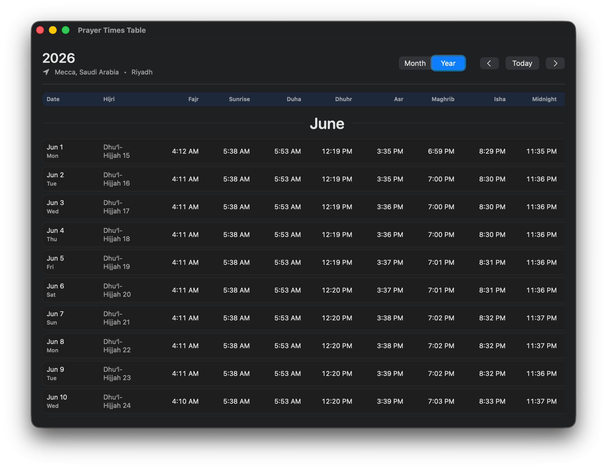Click Isha time 8:33 PM on Jun 10
Image resolution: width=607 pixels, height=469 pixels.
(x=492, y=401)
